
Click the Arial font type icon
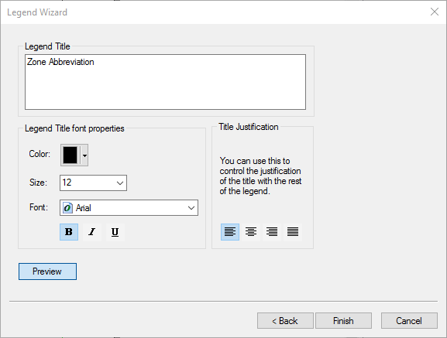[x=67, y=208]
